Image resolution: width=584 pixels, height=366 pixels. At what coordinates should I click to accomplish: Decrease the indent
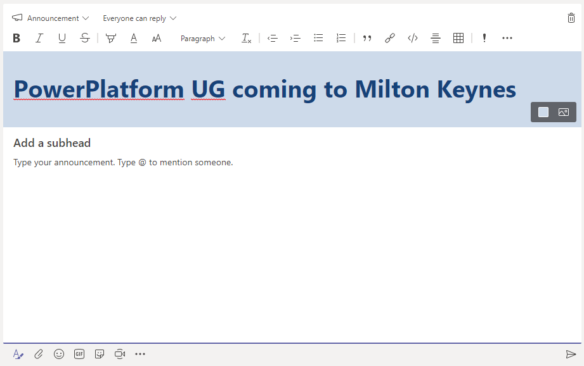click(273, 38)
